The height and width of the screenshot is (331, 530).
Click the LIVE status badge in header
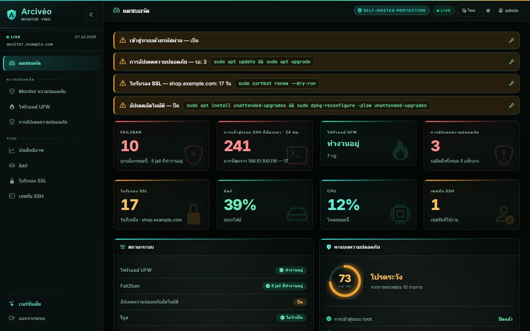(444, 11)
